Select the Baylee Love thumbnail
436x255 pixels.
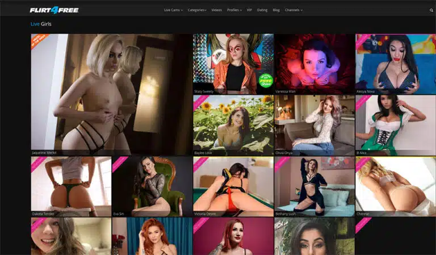233,124
